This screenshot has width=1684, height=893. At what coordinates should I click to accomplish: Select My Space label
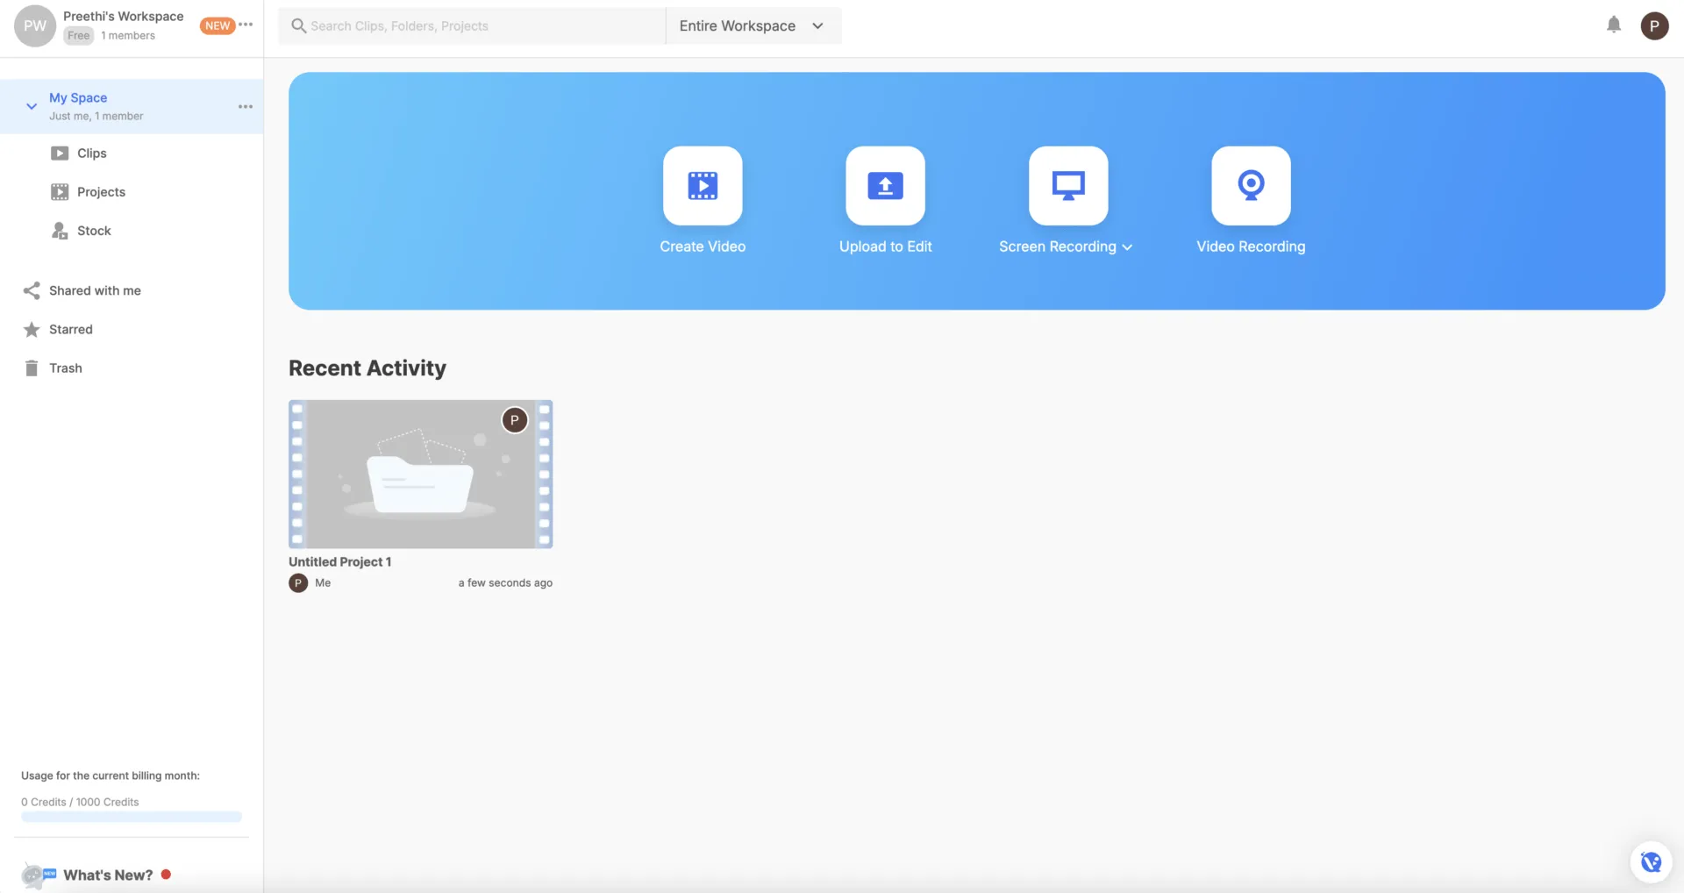point(78,97)
